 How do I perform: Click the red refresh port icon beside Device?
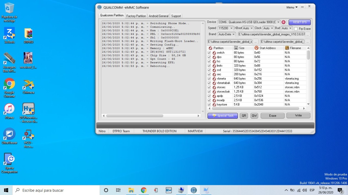pos(284,22)
